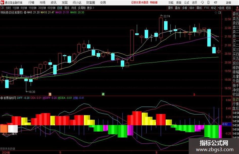Click the red 特锐德 stock name link

(154, 3)
